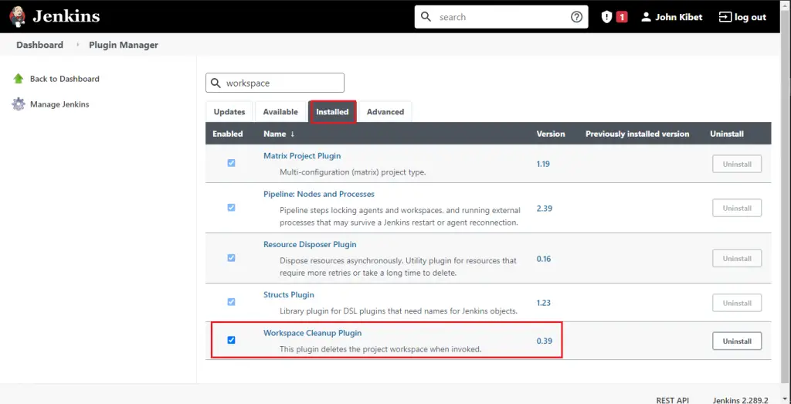Viewport: 791px width, 404px height.
Task: Click the Uninstall column header
Action: click(x=726, y=134)
